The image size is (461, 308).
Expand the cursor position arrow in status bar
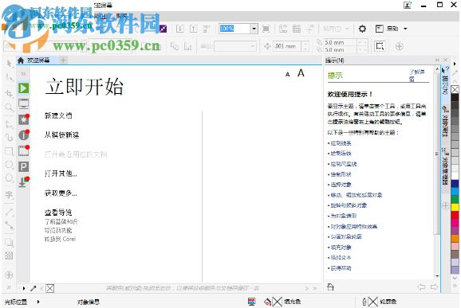pyautogui.click(x=38, y=302)
